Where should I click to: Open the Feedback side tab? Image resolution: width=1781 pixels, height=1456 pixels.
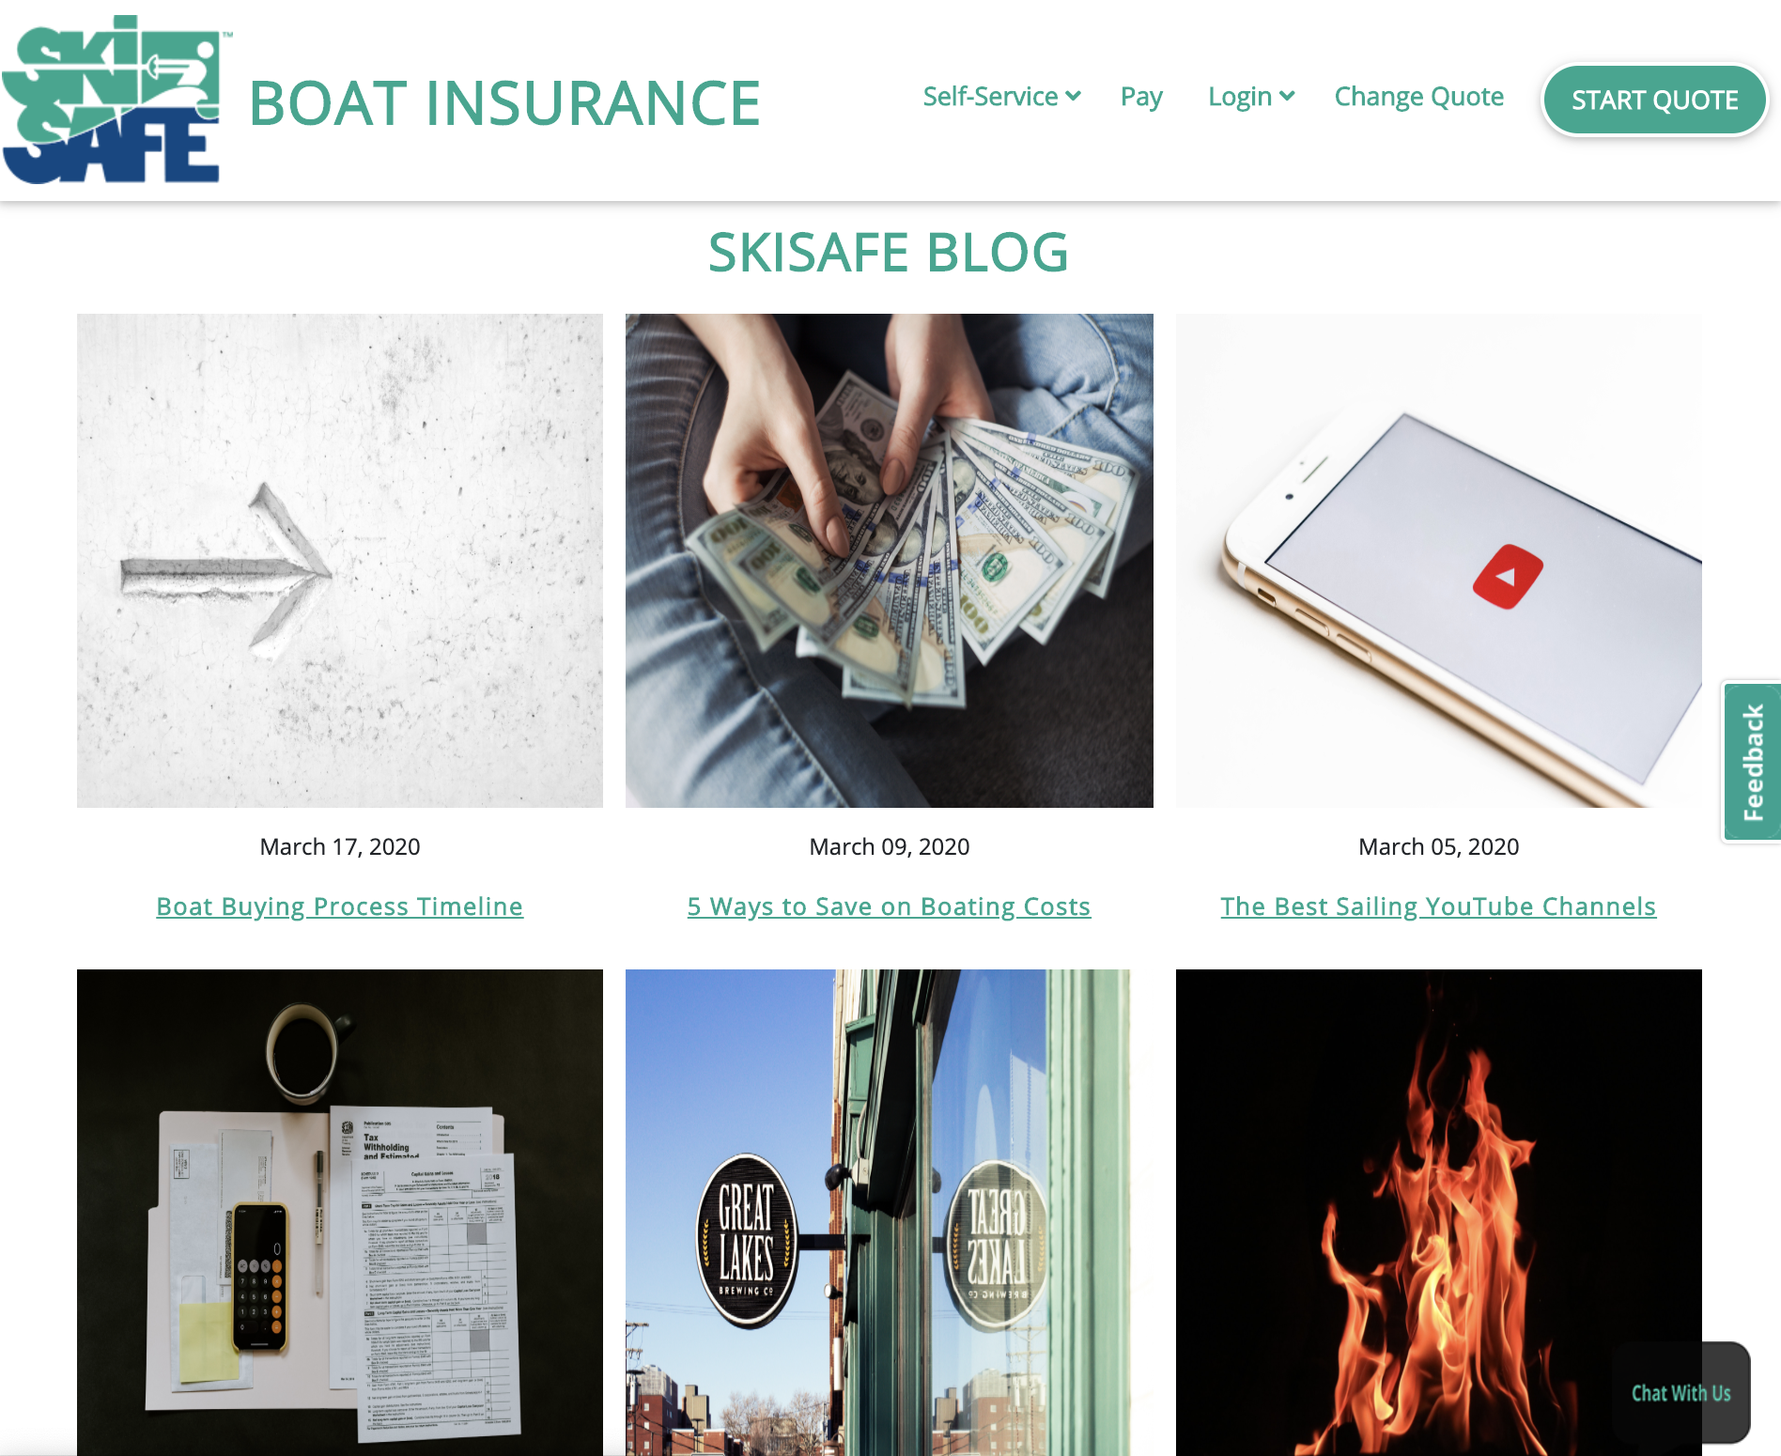1752,762
